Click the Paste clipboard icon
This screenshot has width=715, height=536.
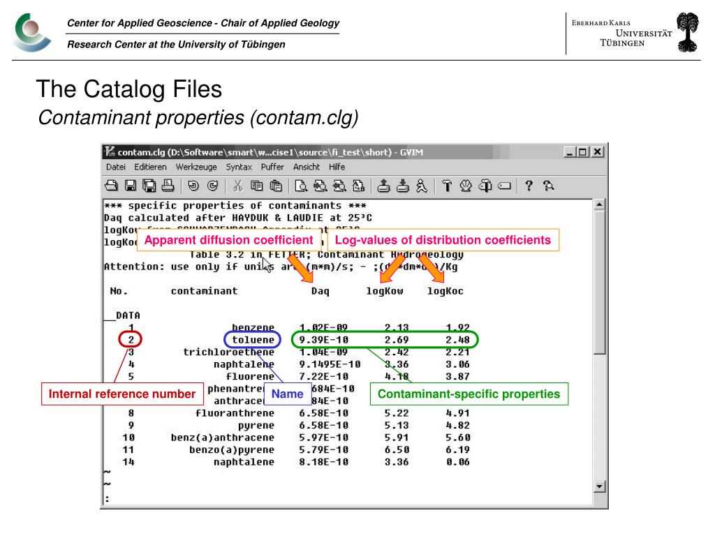tap(276, 186)
